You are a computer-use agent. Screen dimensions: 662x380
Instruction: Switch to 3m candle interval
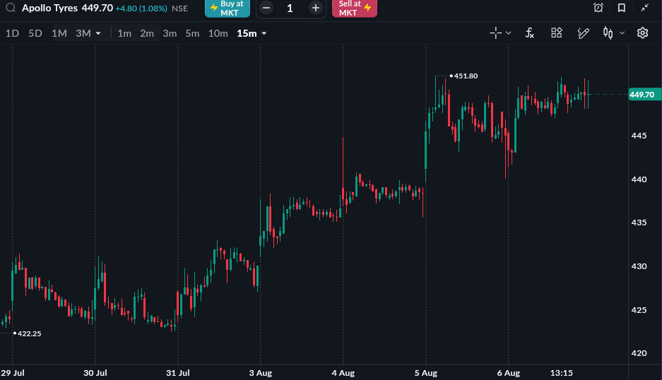click(170, 33)
